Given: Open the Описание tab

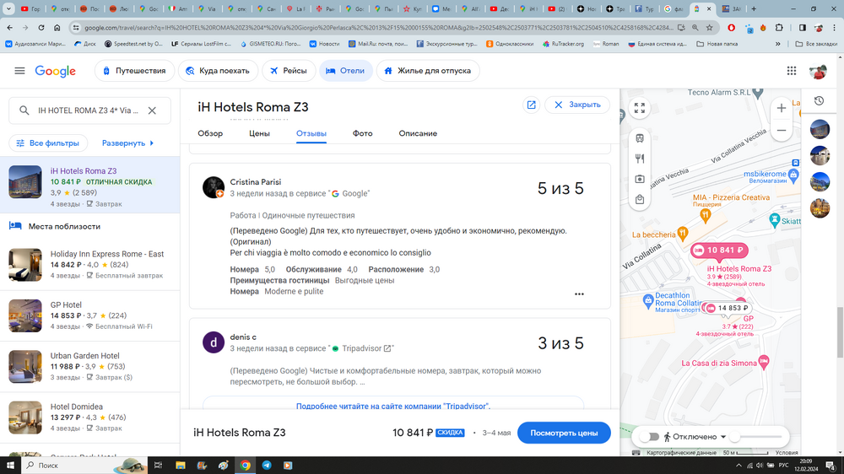Looking at the screenshot, I should click(x=418, y=133).
